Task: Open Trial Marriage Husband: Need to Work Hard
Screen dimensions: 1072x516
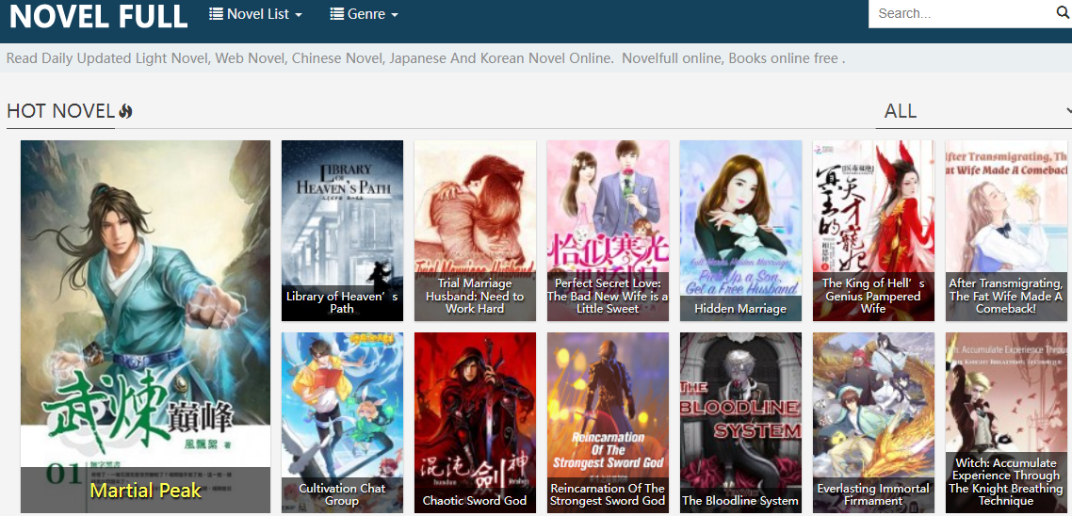Action: pyautogui.click(x=475, y=231)
